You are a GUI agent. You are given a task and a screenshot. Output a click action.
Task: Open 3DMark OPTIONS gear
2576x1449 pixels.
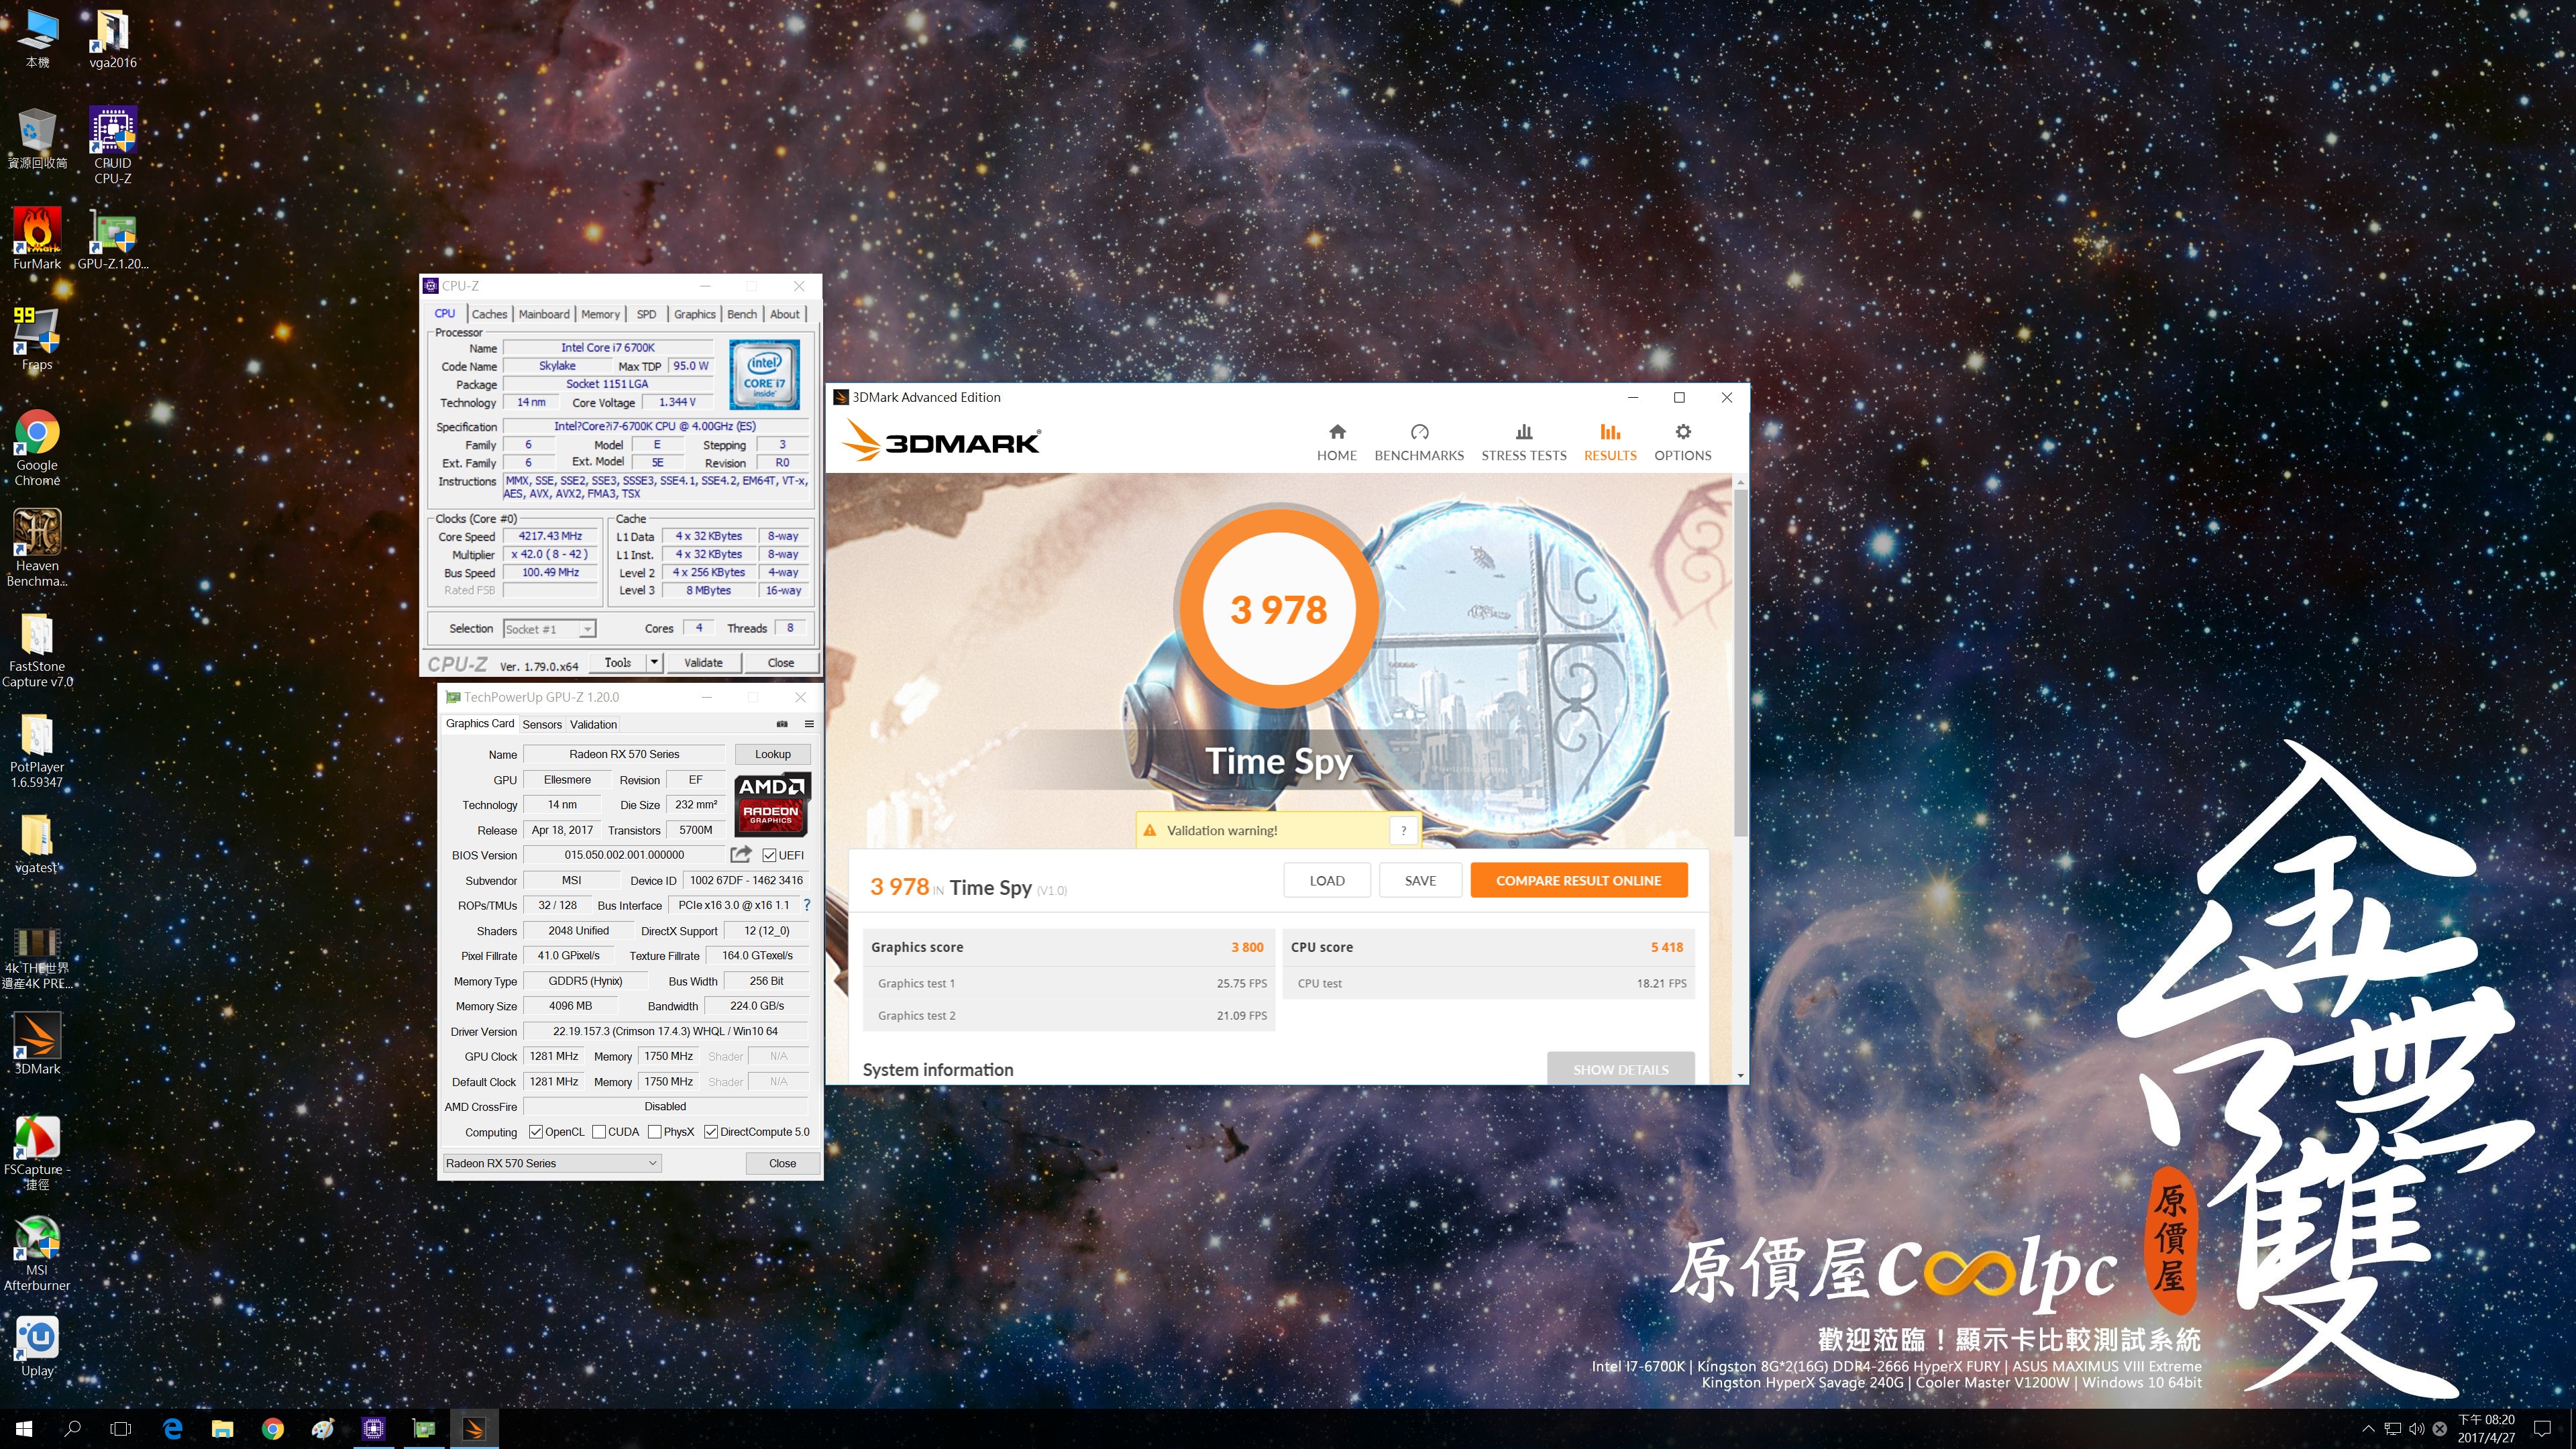[x=1682, y=442]
